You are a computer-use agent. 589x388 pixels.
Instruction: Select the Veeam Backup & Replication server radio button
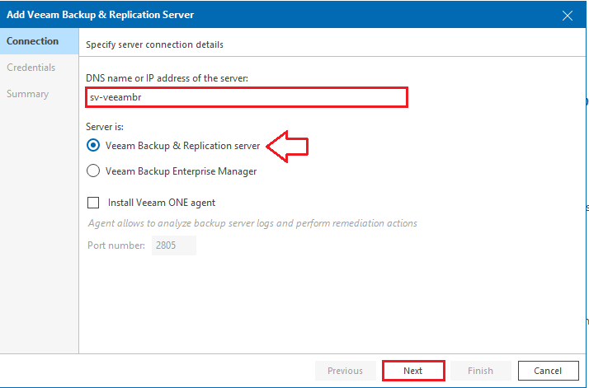(x=93, y=146)
